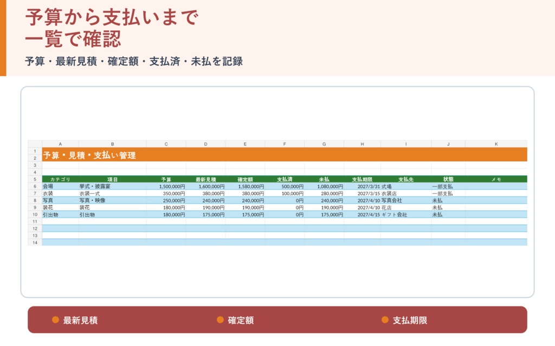555x346 pixels.
Task: Click the 支払先 header cell
Action: pos(406,179)
